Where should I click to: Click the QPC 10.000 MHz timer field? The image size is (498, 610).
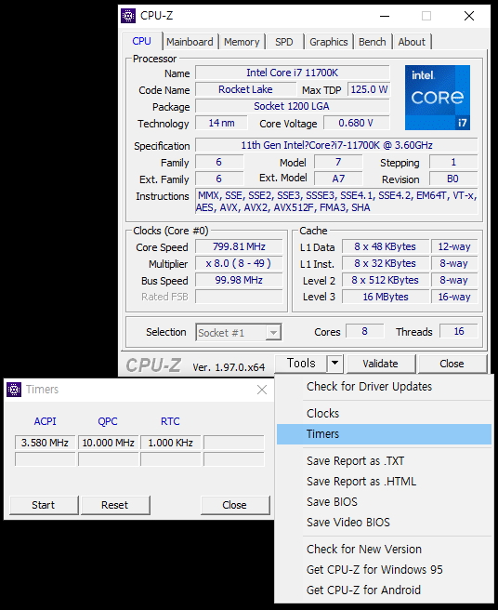click(x=108, y=443)
